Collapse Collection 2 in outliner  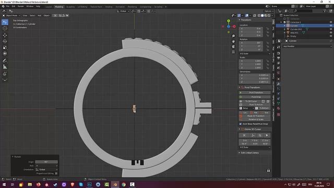click(281, 22)
